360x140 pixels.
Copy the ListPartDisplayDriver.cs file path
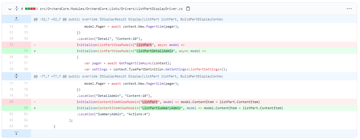188,9
